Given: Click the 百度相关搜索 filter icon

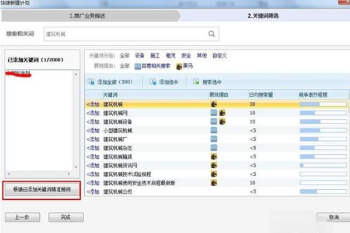Looking at the screenshot, I should pyautogui.click(x=138, y=67).
